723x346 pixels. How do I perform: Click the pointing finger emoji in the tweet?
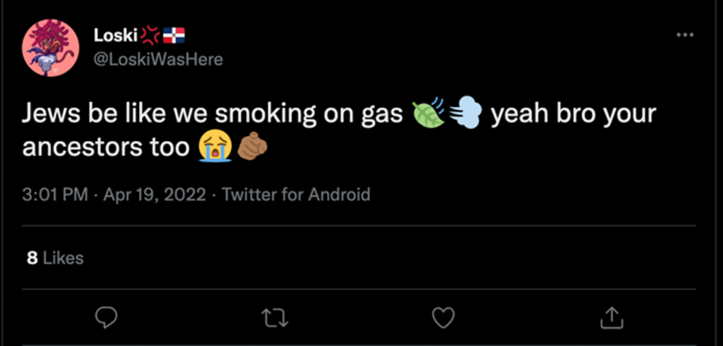click(251, 147)
